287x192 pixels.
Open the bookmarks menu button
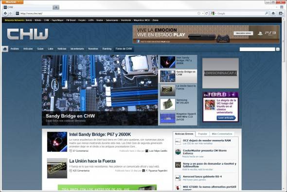[x=281, y=13]
